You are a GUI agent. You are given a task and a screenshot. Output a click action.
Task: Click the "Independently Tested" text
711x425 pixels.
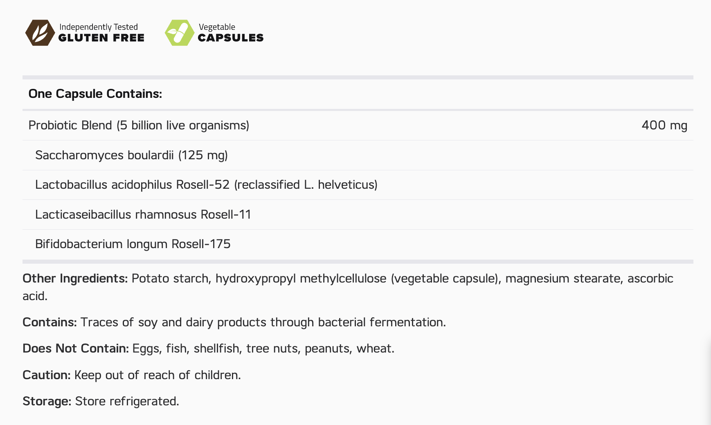point(99,27)
